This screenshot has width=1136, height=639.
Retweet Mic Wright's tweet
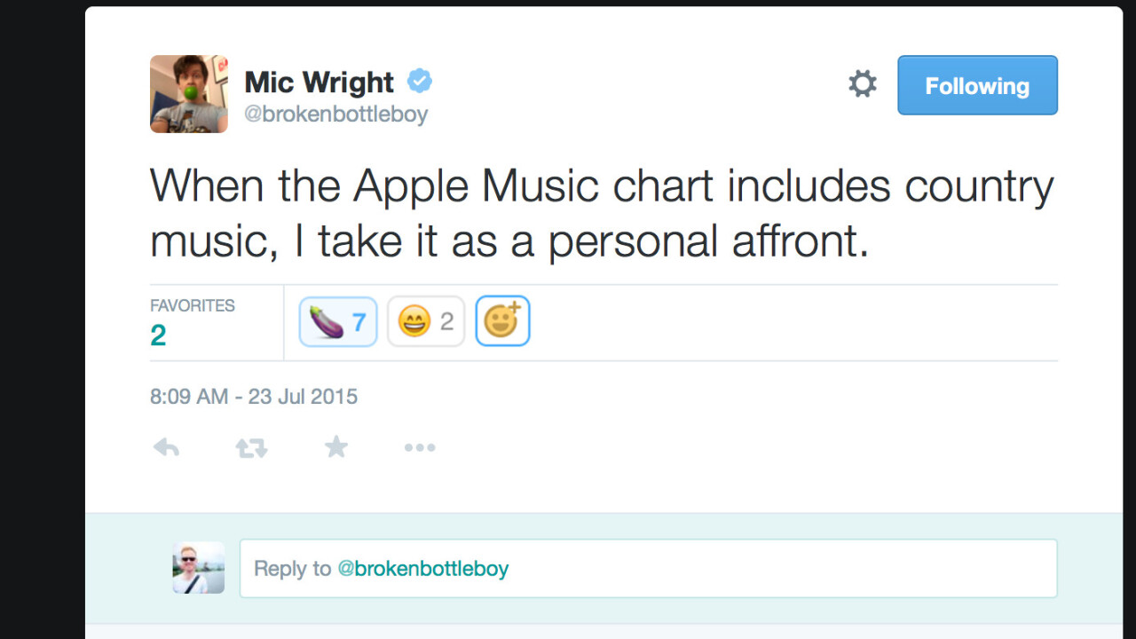pos(251,447)
